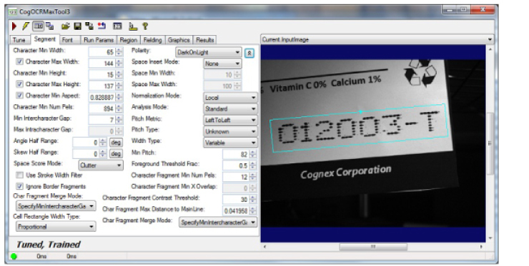Image resolution: width=529 pixels, height=266 pixels.
Task: Open the Polarity DarkOnLight dropdown
Action: [209, 52]
